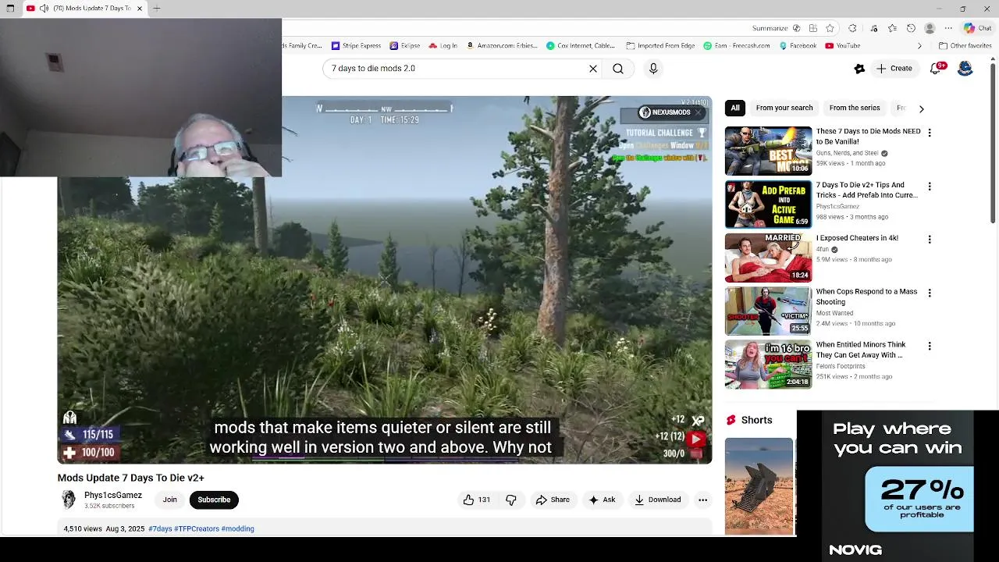The image size is (999, 562).
Task: Open Amazon.com bookmark
Action: click(x=501, y=46)
